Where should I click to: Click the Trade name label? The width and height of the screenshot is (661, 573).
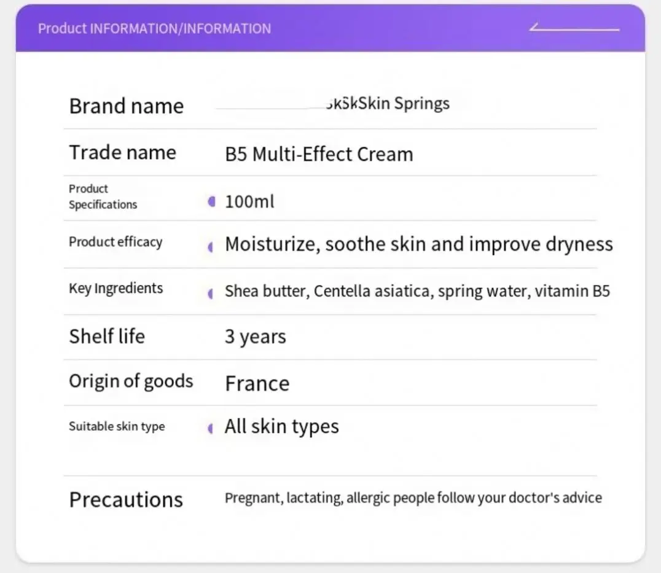click(x=122, y=152)
